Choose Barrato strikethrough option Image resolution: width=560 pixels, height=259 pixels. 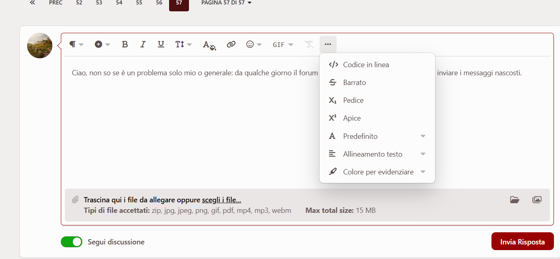click(x=354, y=83)
